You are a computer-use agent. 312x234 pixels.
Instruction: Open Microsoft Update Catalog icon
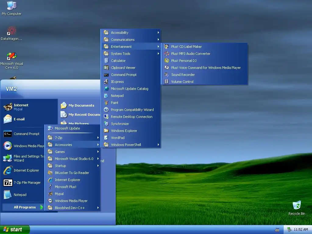point(106,89)
